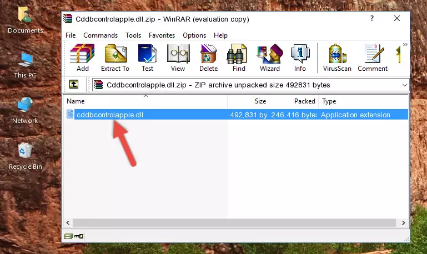Select the cddbcontrolapple.dll file
Screen dimensions: 427x254
(110, 115)
